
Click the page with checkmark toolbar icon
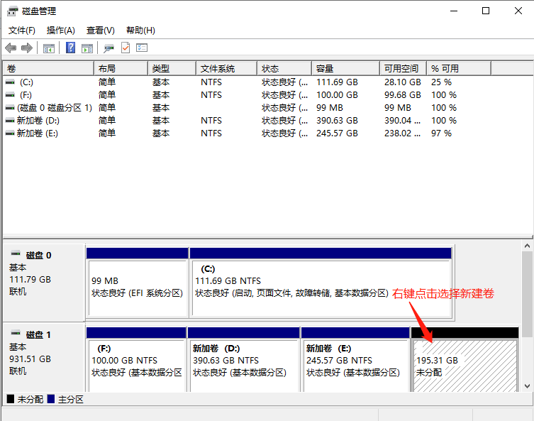pos(126,48)
